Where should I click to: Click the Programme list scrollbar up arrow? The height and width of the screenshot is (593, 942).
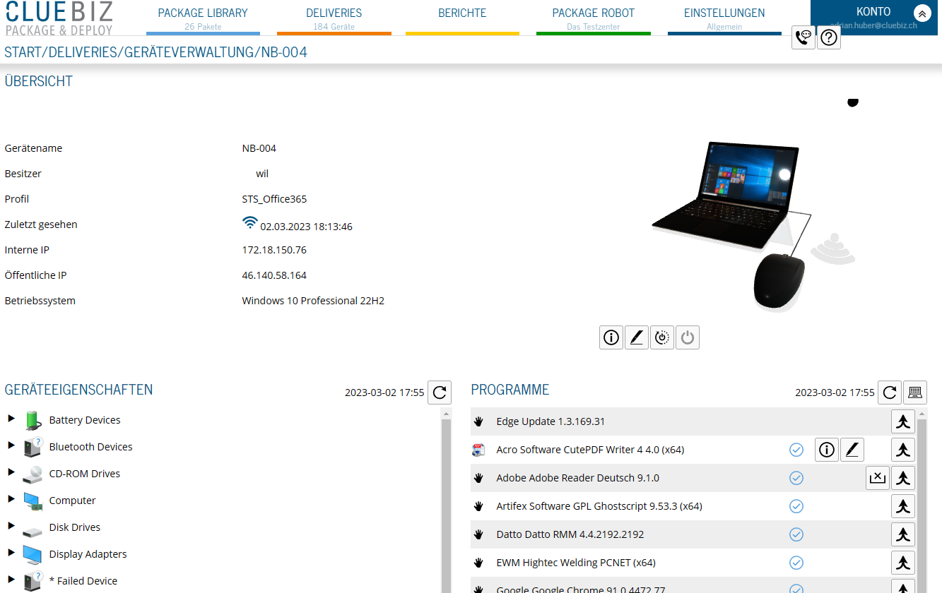922,412
